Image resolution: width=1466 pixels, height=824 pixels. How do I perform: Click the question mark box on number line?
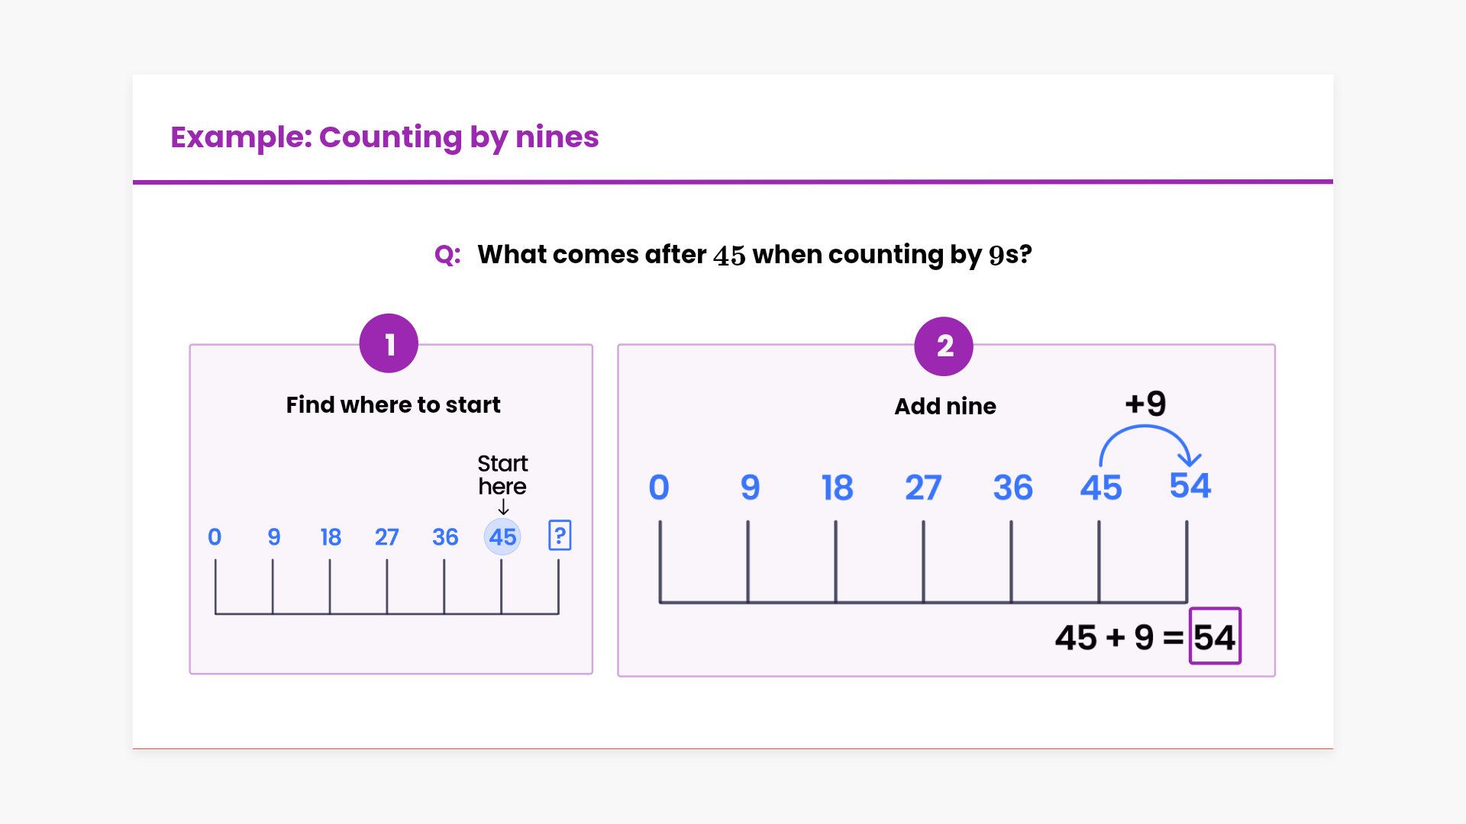[560, 536]
